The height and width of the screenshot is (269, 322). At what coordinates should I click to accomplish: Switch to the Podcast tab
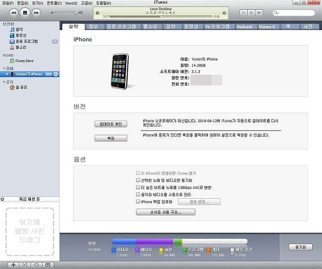[x=244, y=27]
